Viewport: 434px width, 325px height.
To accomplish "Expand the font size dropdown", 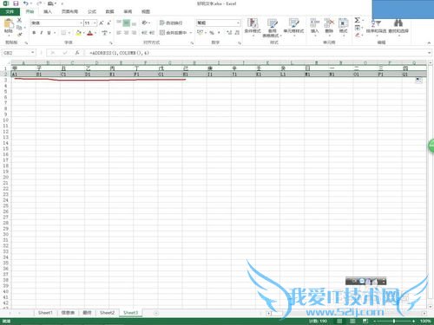I will [95, 23].
